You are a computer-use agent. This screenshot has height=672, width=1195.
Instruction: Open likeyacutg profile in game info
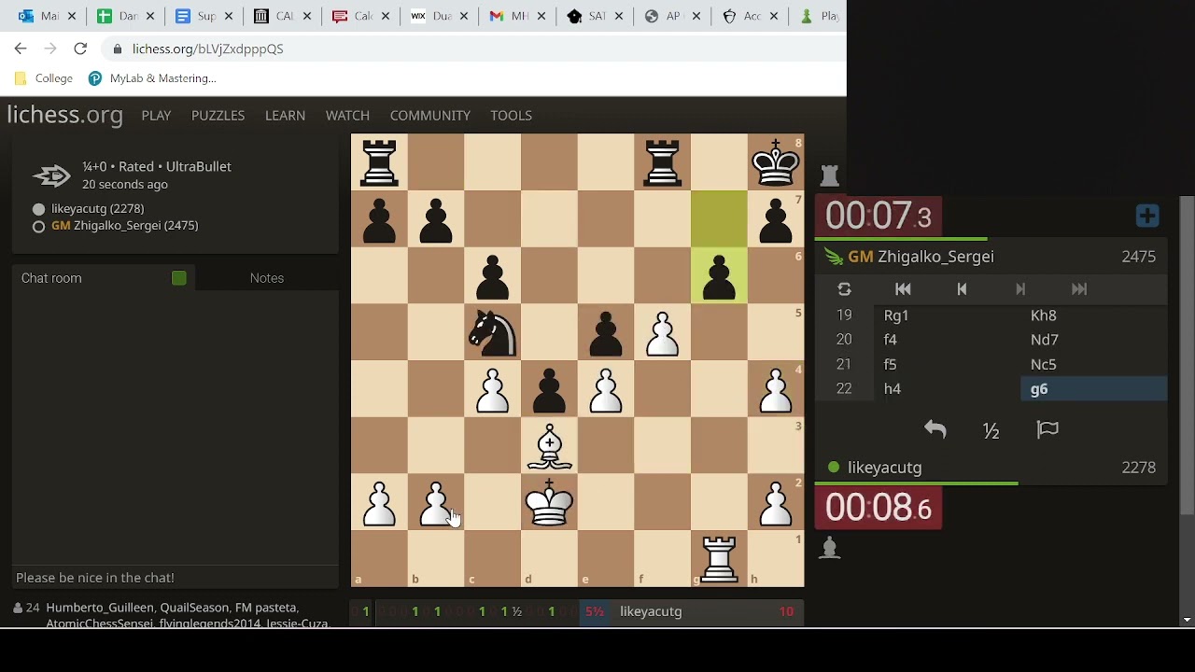pos(97,209)
